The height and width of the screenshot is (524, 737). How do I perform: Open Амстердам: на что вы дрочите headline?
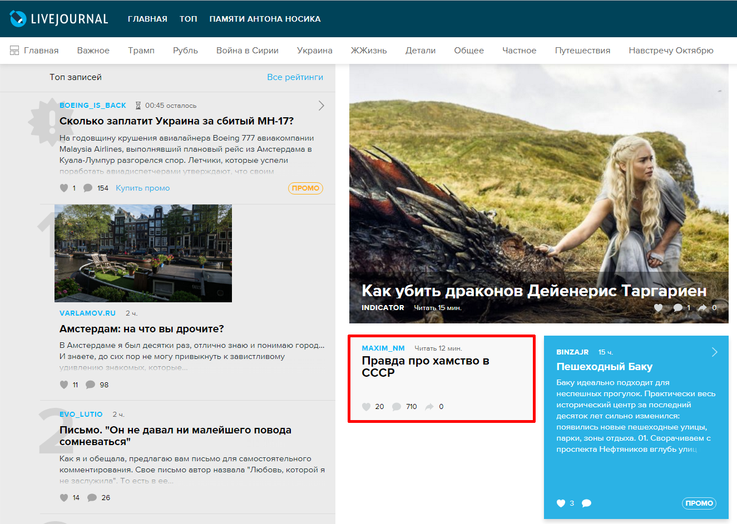point(142,329)
